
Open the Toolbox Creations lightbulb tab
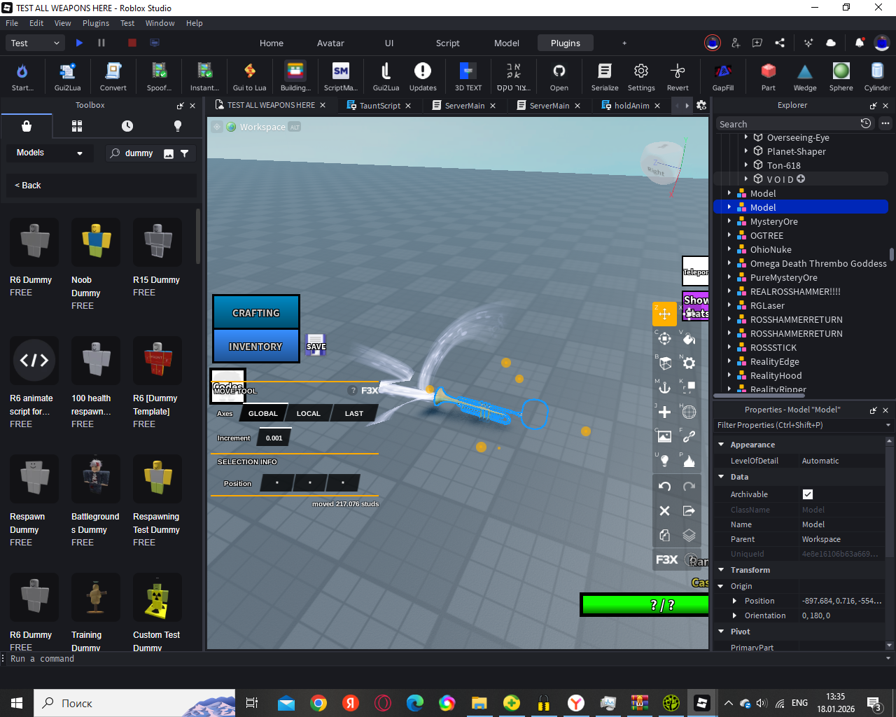tap(177, 126)
